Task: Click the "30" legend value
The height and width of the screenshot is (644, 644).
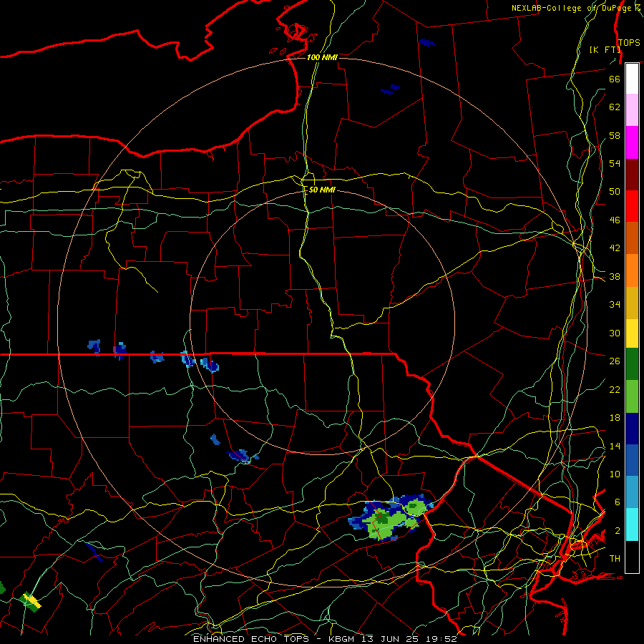Action: [x=615, y=333]
